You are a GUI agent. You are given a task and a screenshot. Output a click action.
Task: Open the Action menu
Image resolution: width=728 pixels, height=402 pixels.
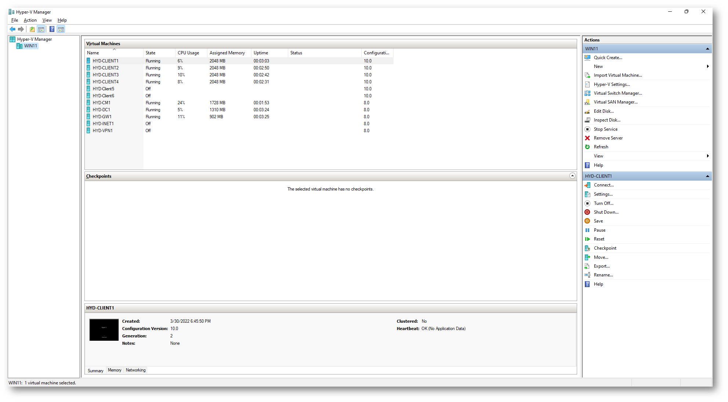coord(30,20)
